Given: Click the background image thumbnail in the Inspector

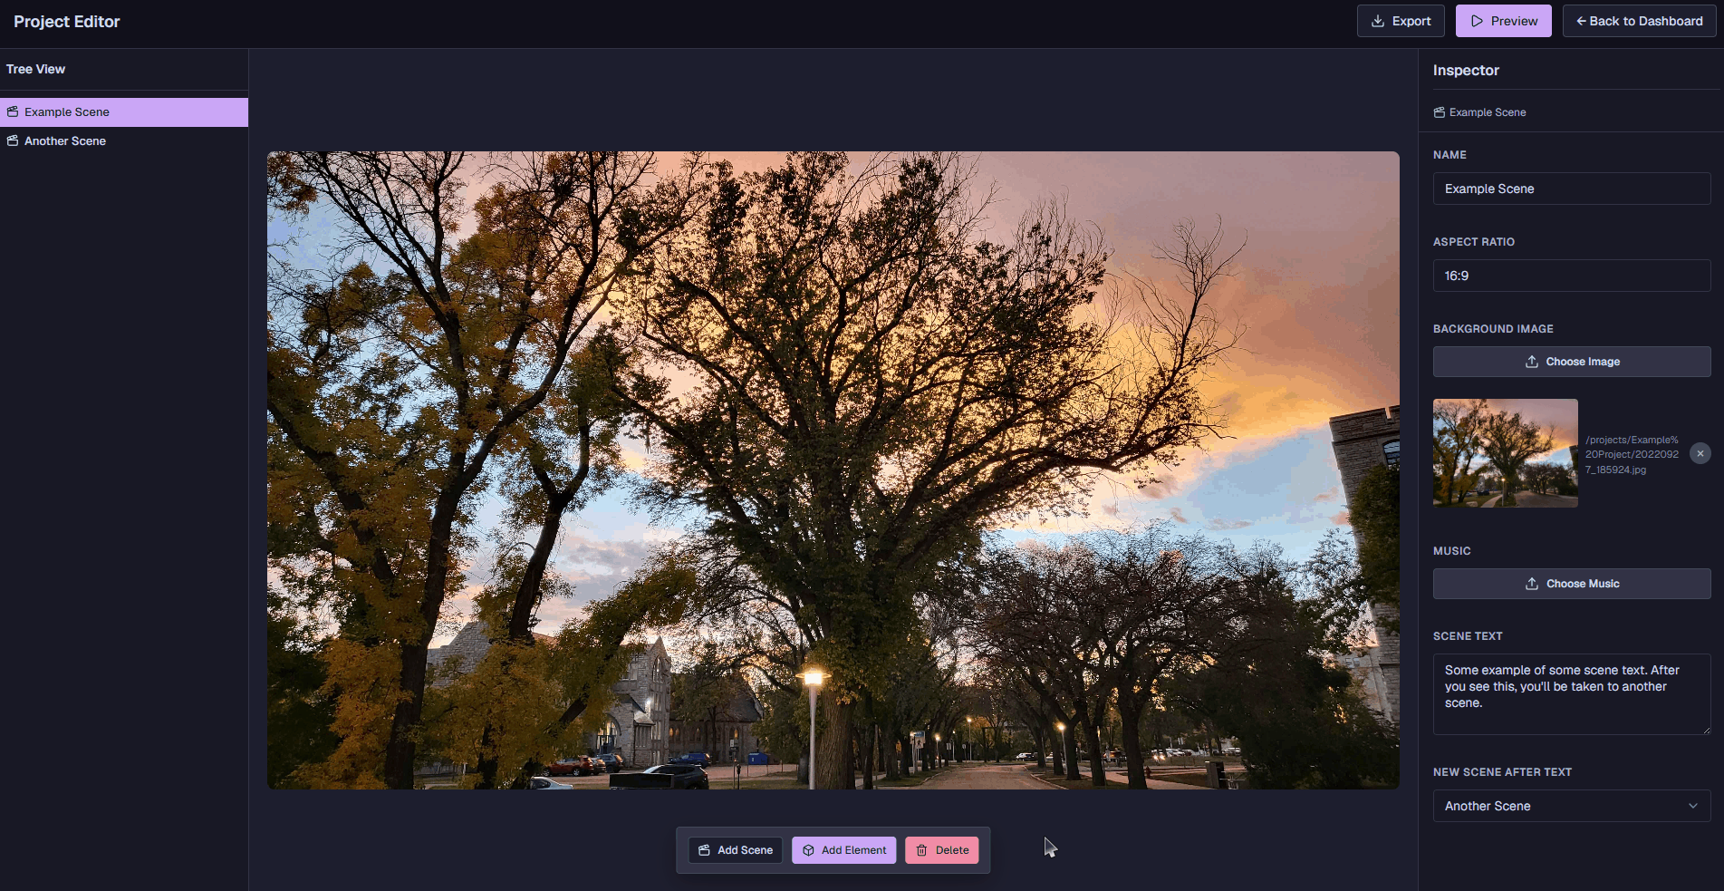Looking at the screenshot, I should [x=1505, y=453].
